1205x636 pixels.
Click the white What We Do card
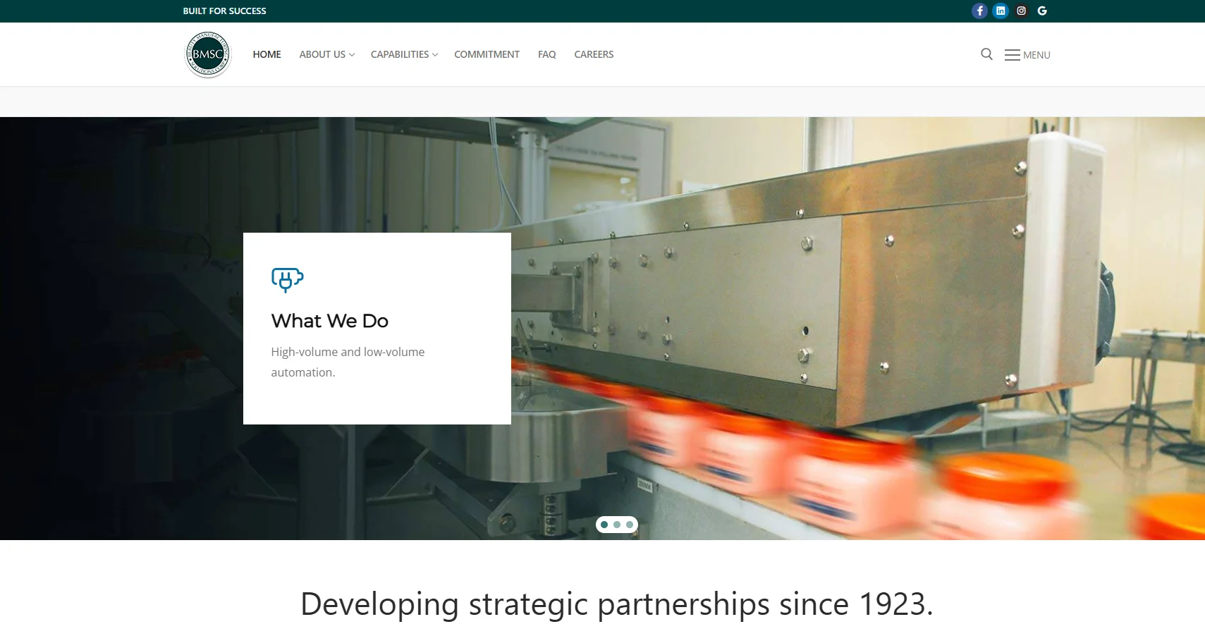(x=377, y=329)
